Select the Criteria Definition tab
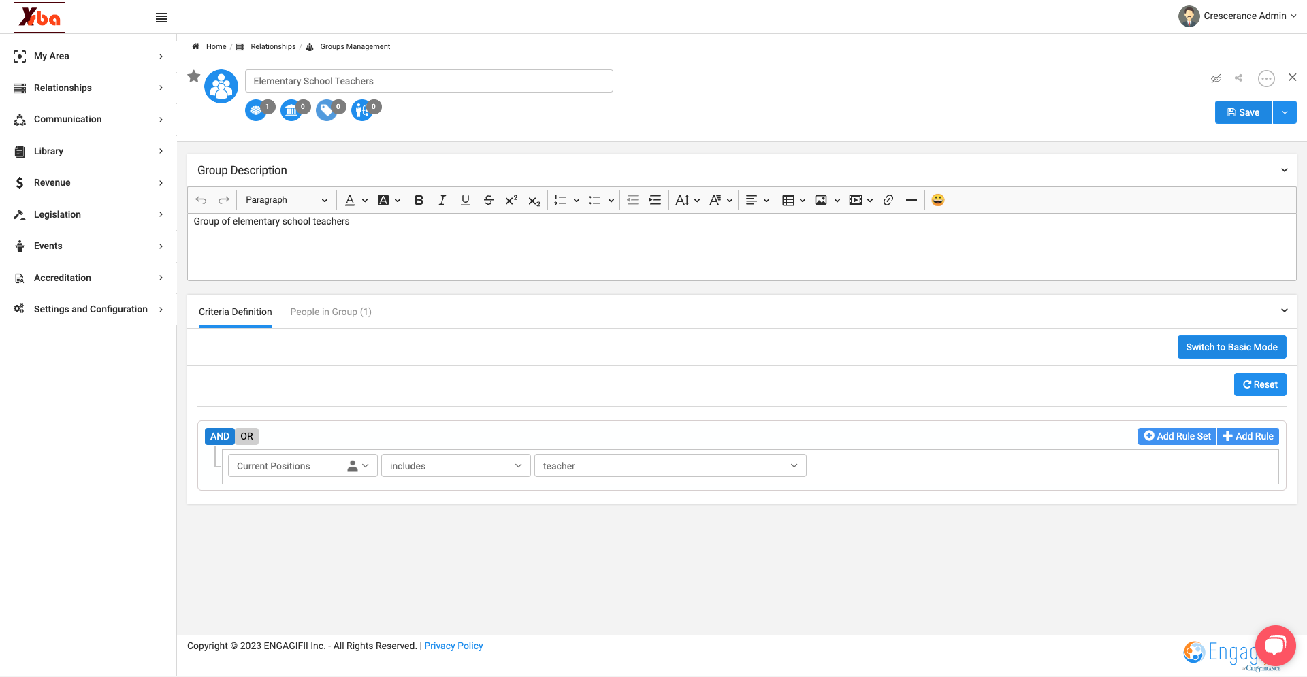This screenshot has width=1307, height=677. point(236,312)
